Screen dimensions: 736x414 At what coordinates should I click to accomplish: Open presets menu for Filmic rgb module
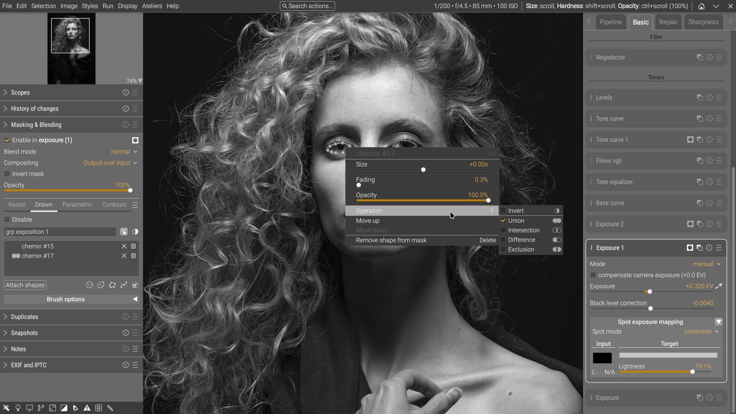719,161
